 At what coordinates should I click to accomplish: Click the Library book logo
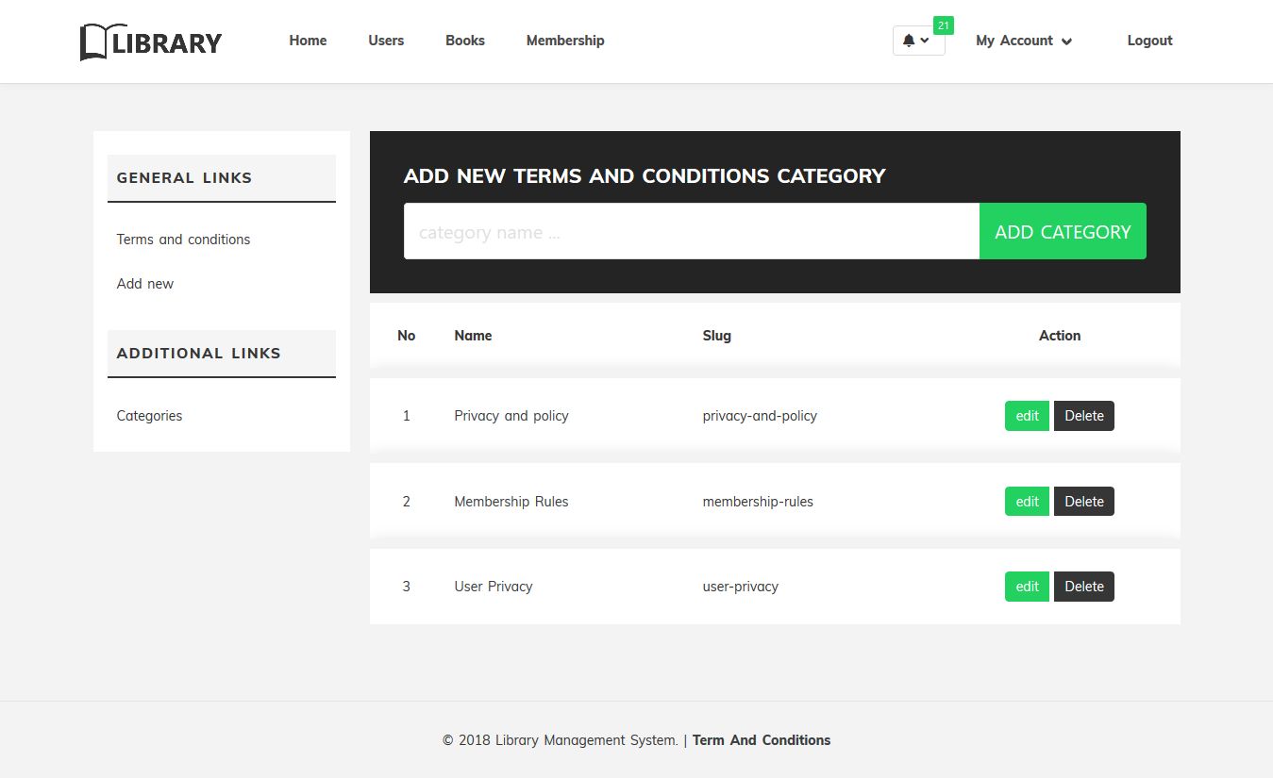151,42
